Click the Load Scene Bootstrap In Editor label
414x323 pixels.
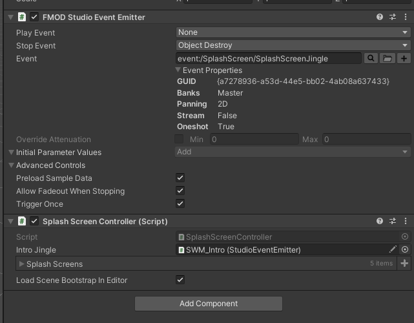(x=72, y=280)
